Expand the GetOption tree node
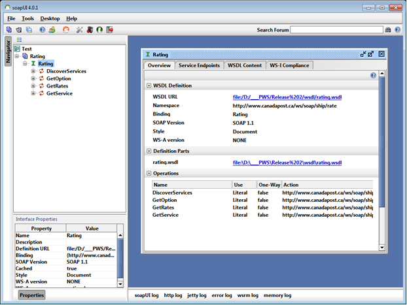407x305 pixels. point(33,78)
